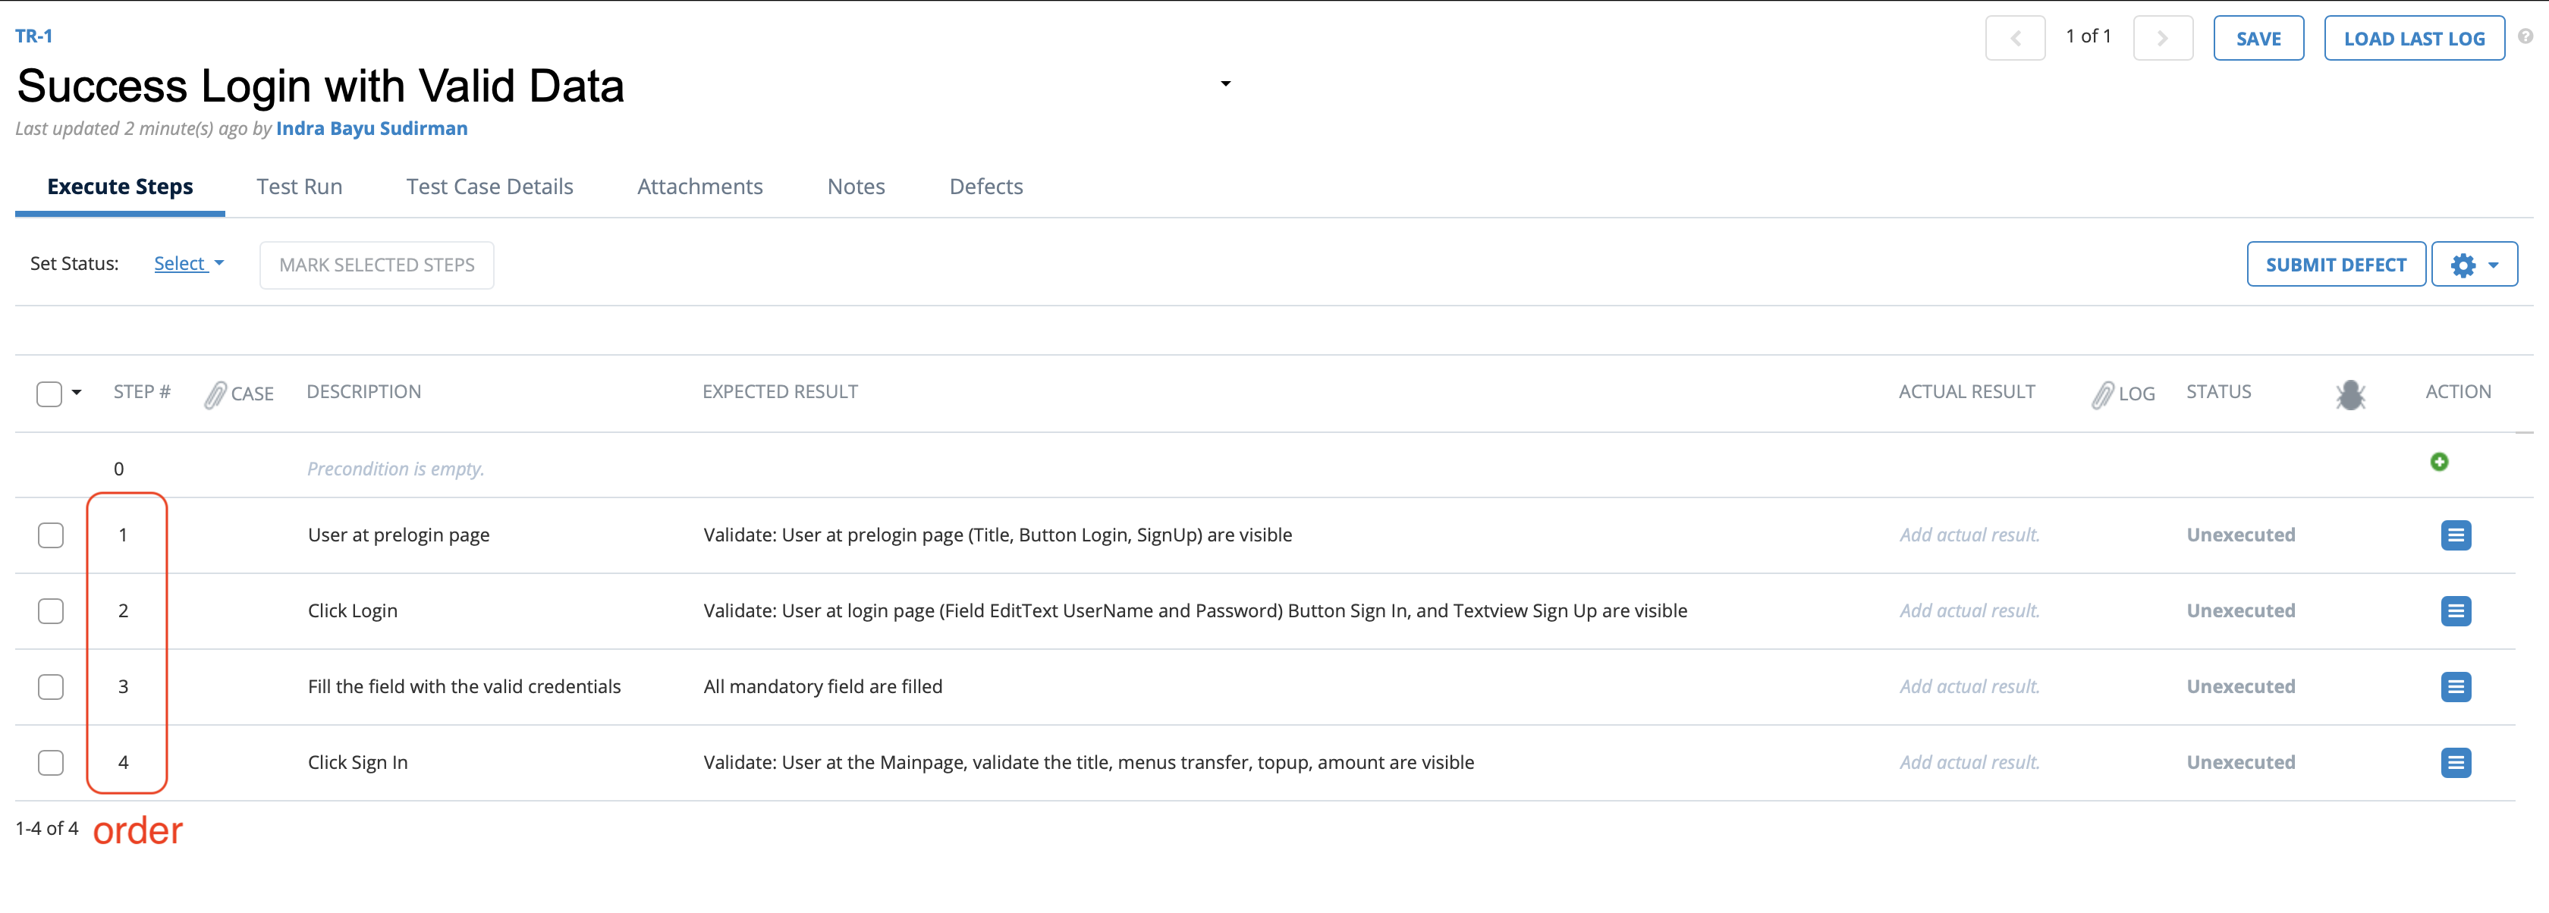
Task: Click the SUBMIT DEFECT button
Action: pyautogui.click(x=2335, y=265)
